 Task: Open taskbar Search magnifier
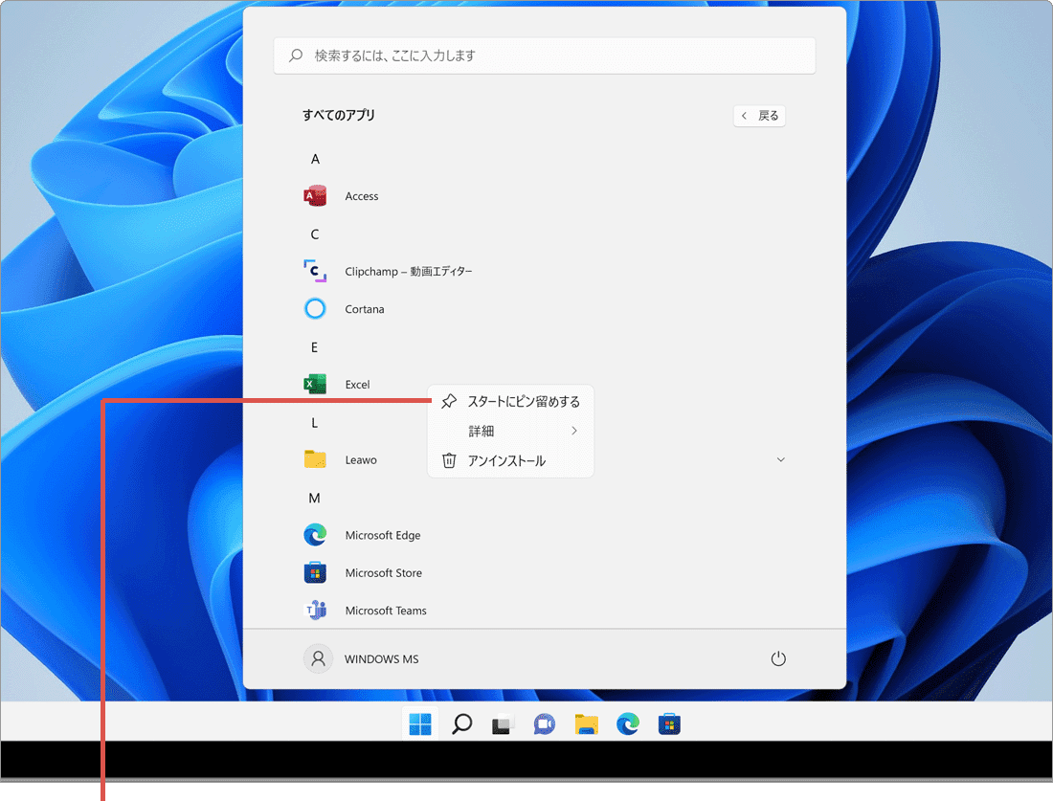click(x=462, y=724)
